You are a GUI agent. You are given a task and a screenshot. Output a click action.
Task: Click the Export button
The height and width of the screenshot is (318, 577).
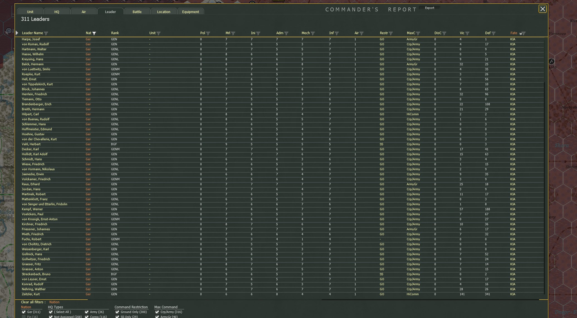pos(429,8)
